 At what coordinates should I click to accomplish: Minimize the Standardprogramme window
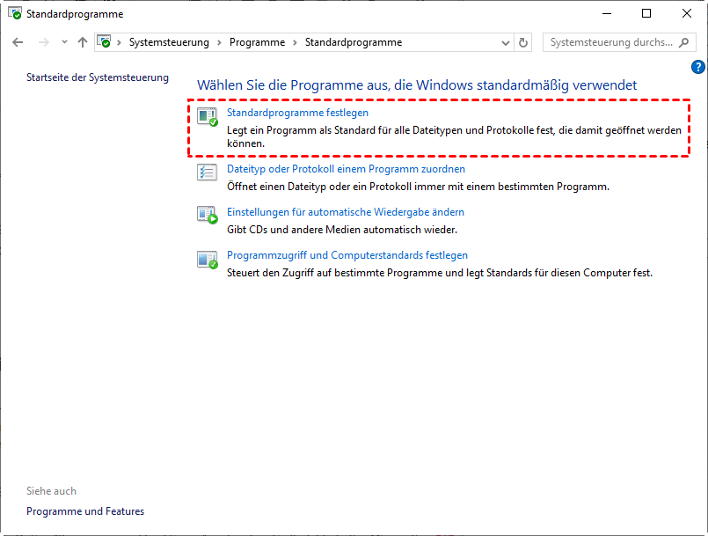pos(607,13)
